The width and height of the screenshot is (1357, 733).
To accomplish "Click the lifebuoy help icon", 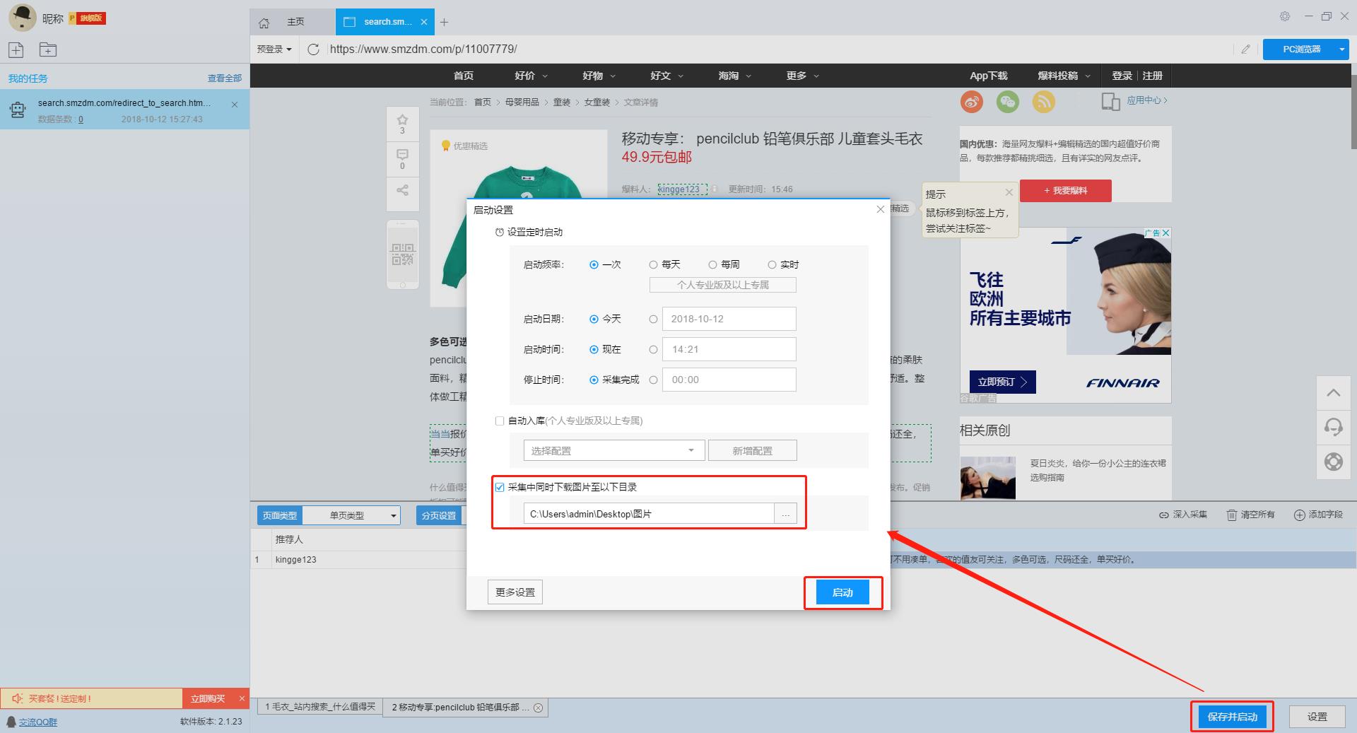I will click(1334, 462).
